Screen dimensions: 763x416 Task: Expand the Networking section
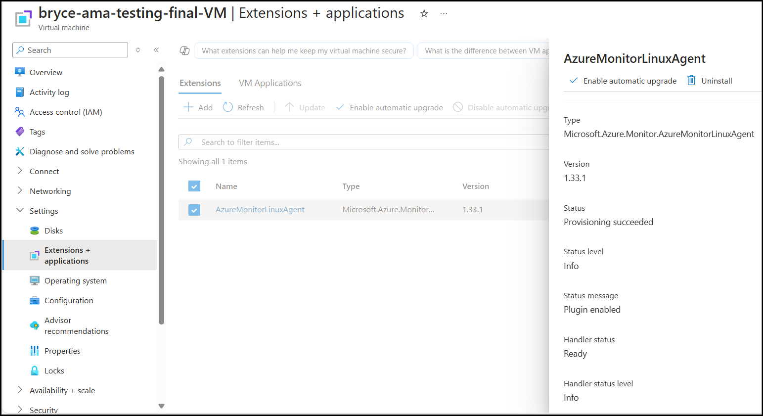tap(20, 190)
